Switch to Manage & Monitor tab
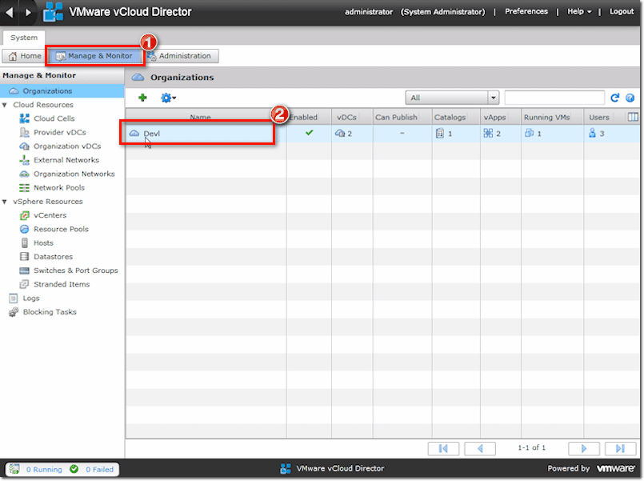Screen dimensions: 644x481 94,56
